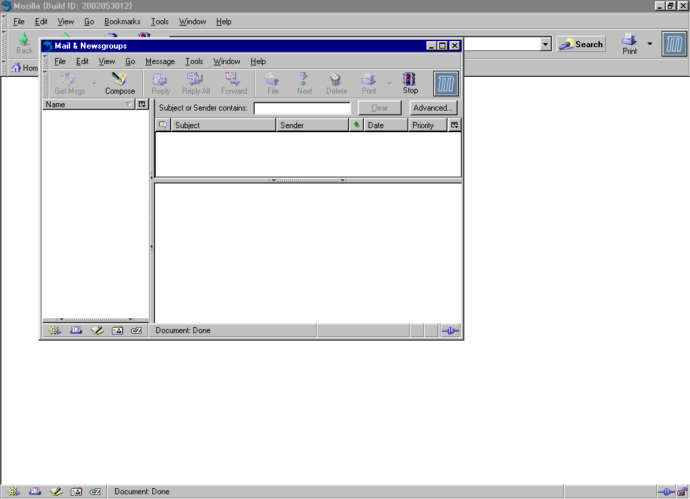The image size is (690, 499).
Task: Click the Mozilla throbber logo in Mail window
Action: 446,84
